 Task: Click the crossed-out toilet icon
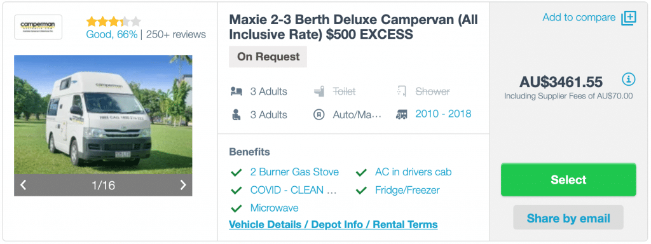click(319, 91)
